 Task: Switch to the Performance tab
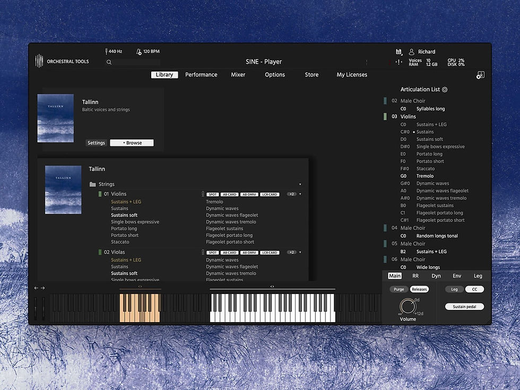201,75
